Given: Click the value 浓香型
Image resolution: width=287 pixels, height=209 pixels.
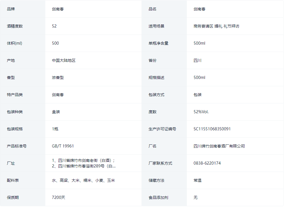Looking at the screenshot, I should click(x=58, y=78).
